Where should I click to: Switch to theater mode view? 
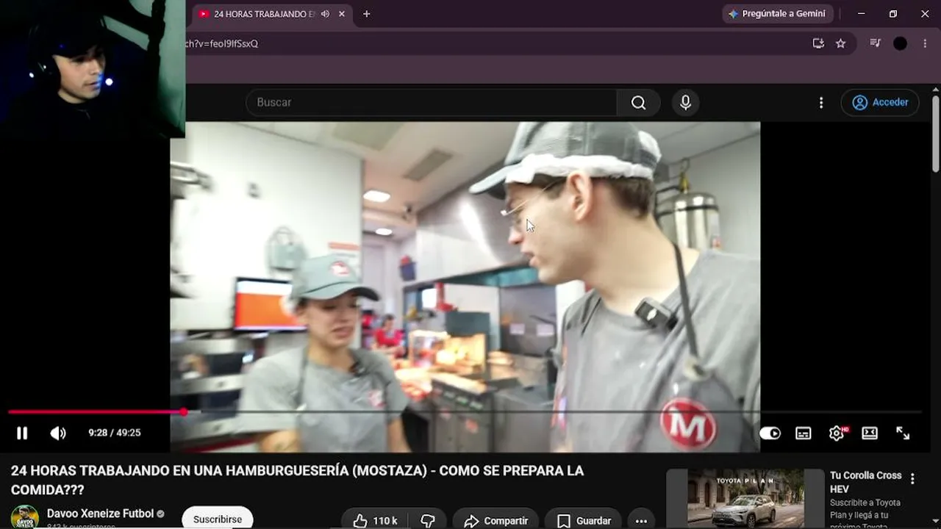point(870,433)
